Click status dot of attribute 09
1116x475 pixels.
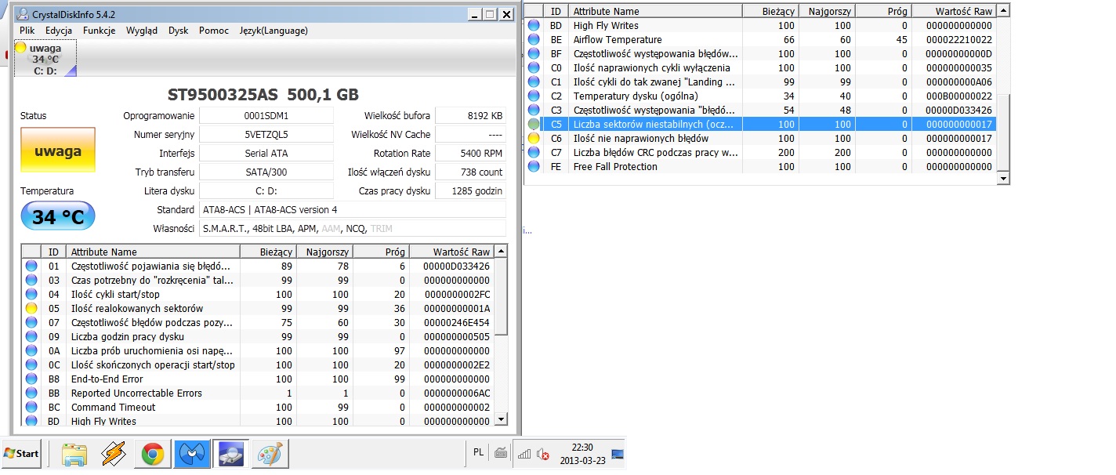point(31,336)
